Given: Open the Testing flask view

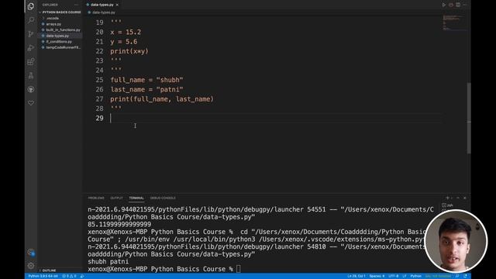Looking at the screenshot, I should [31, 76].
